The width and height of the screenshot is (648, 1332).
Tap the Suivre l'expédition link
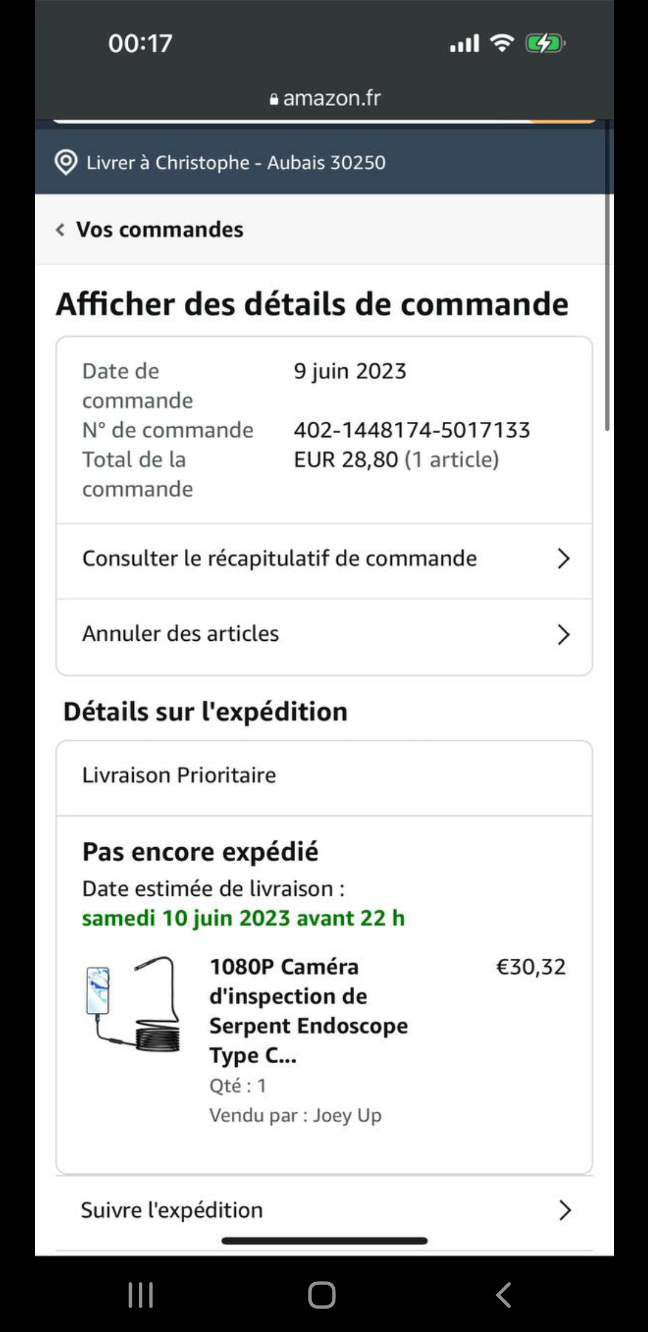pyautogui.click(x=172, y=1210)
